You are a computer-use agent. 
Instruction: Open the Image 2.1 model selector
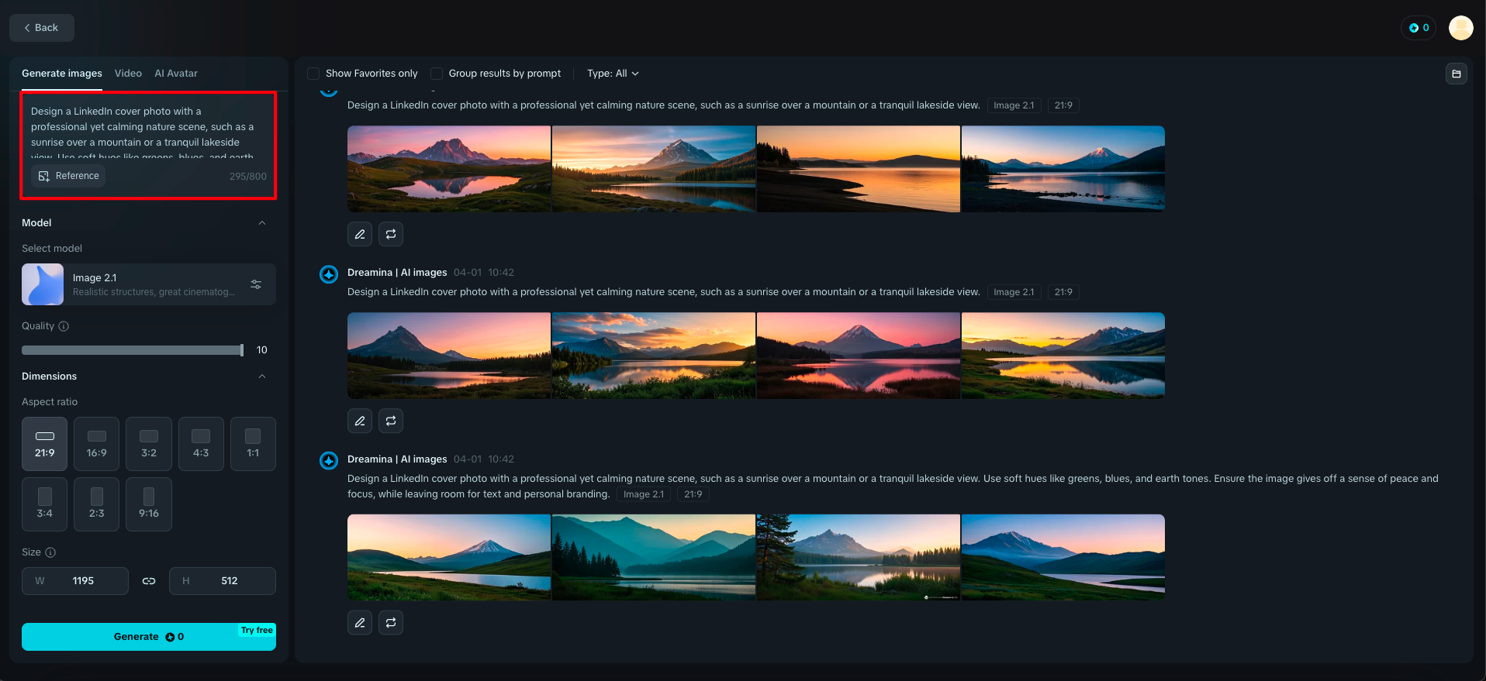click(x=149, y=284)
